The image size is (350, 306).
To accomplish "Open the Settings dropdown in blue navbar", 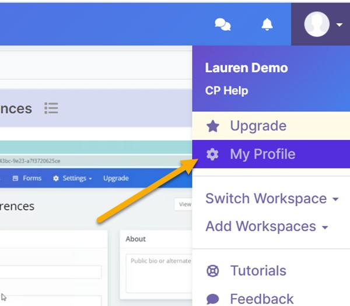I will point(73,178).
